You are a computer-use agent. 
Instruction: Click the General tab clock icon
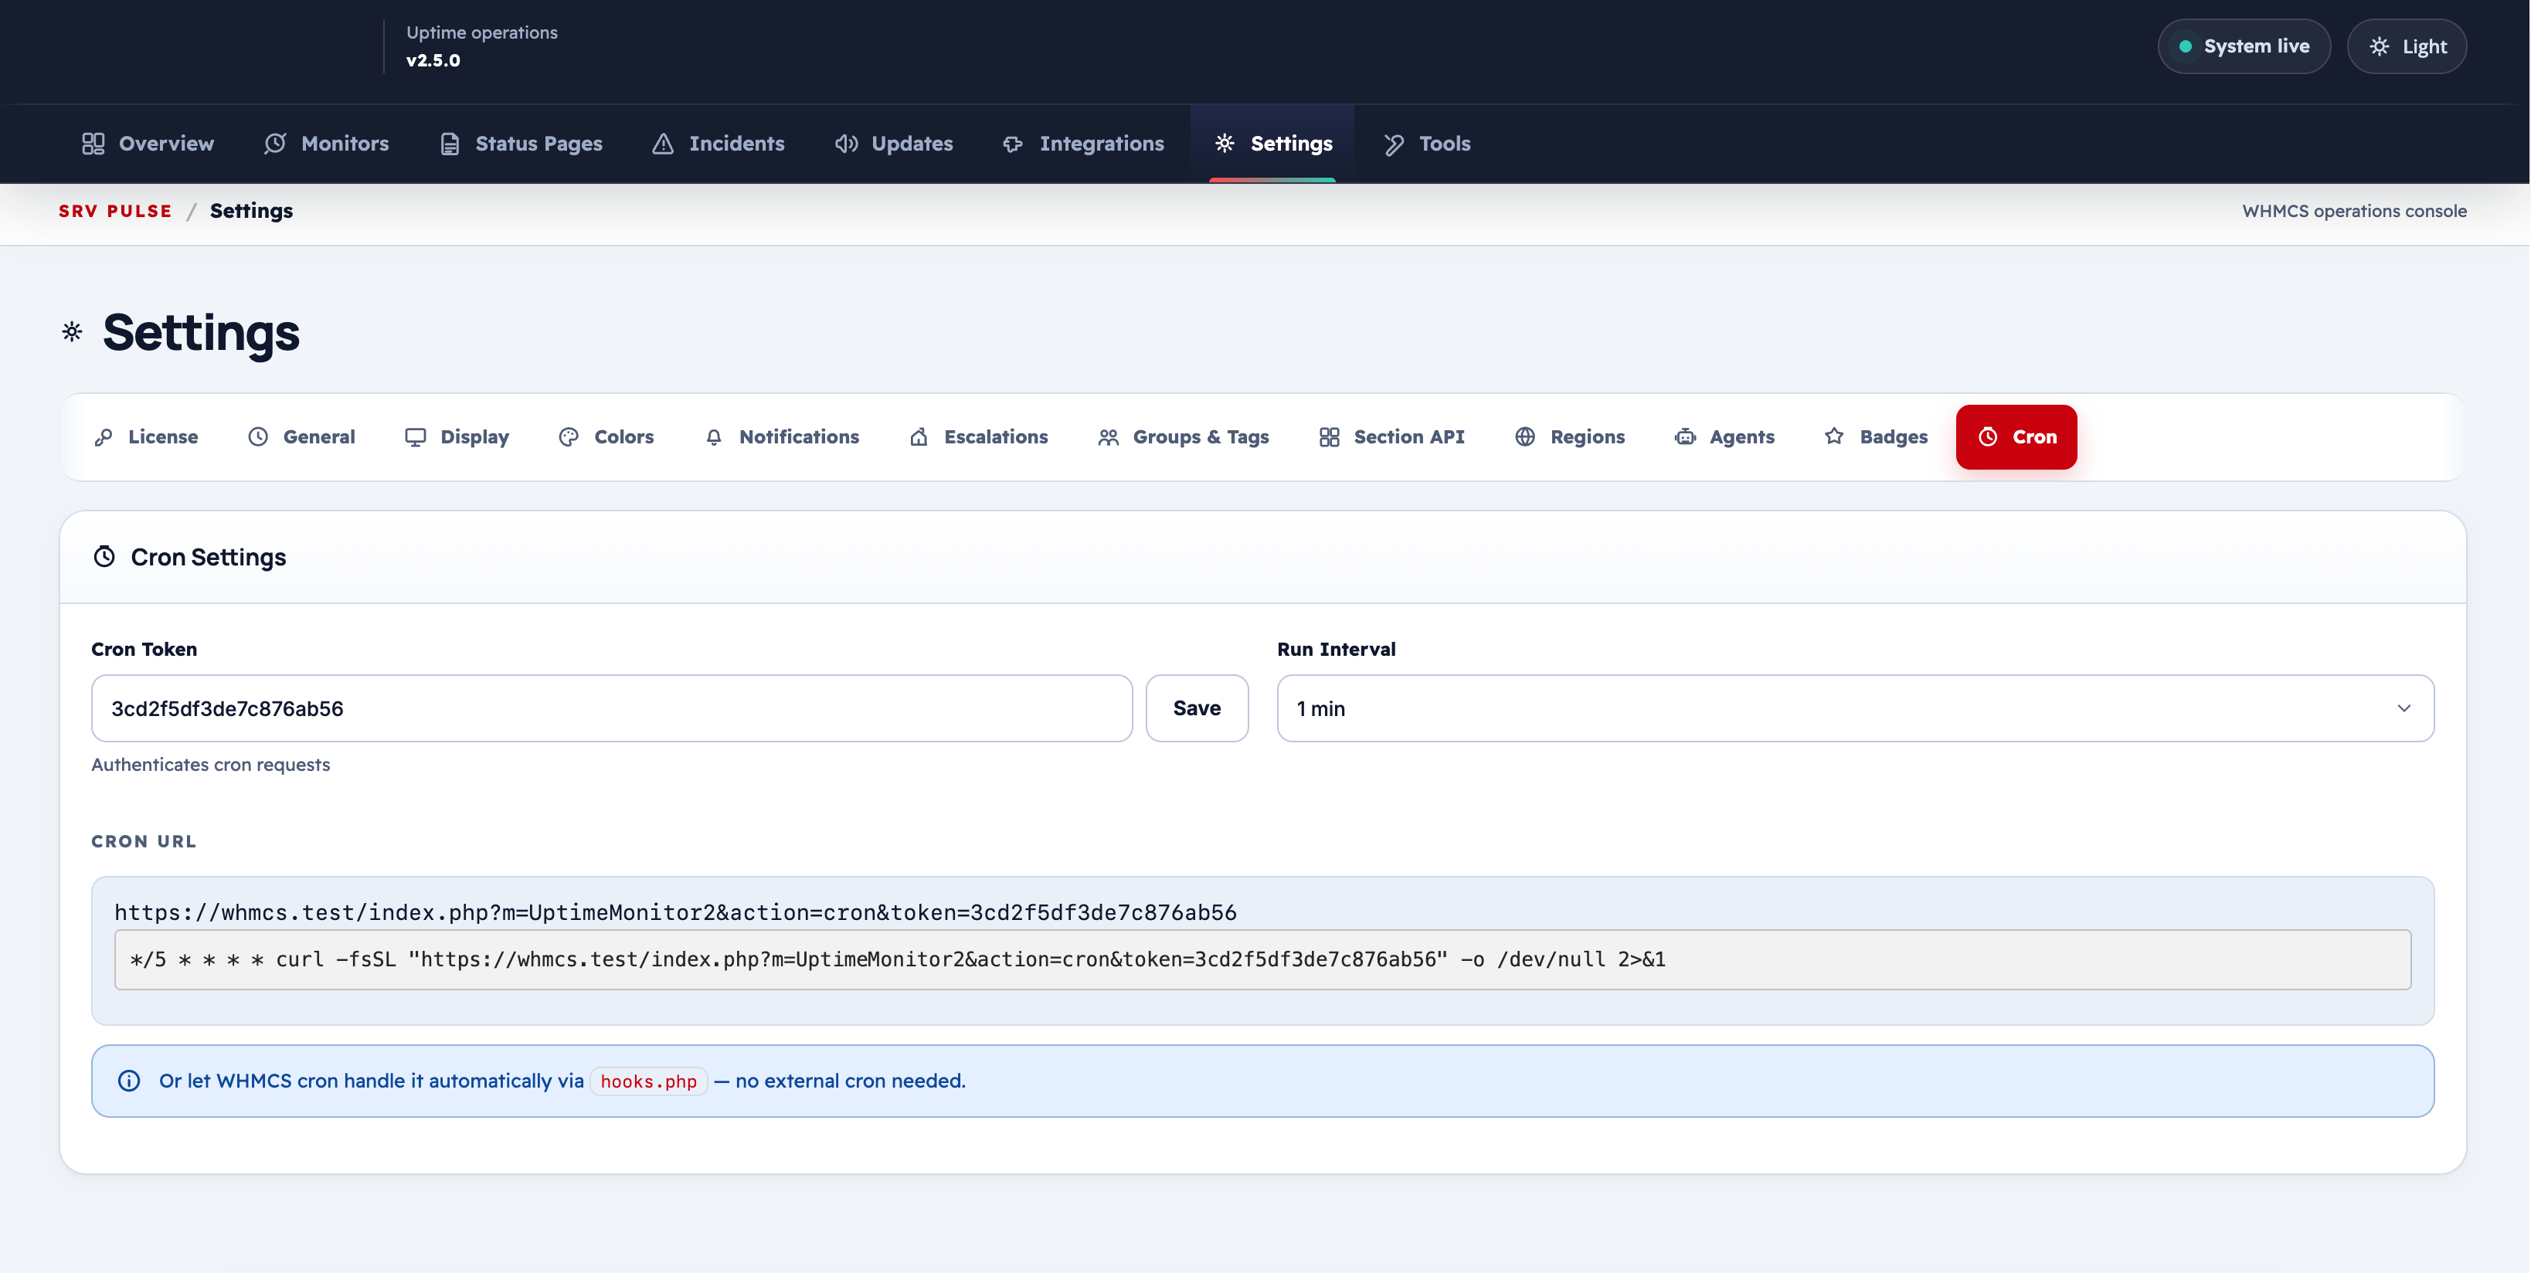(x=258, y=437)
